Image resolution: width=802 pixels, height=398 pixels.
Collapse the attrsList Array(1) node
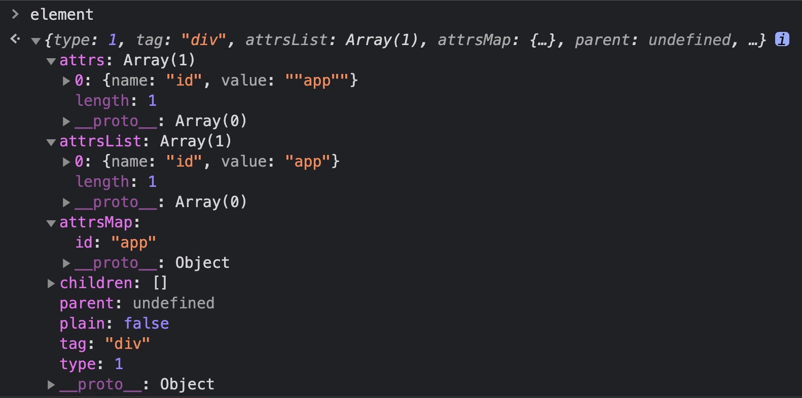51,142
